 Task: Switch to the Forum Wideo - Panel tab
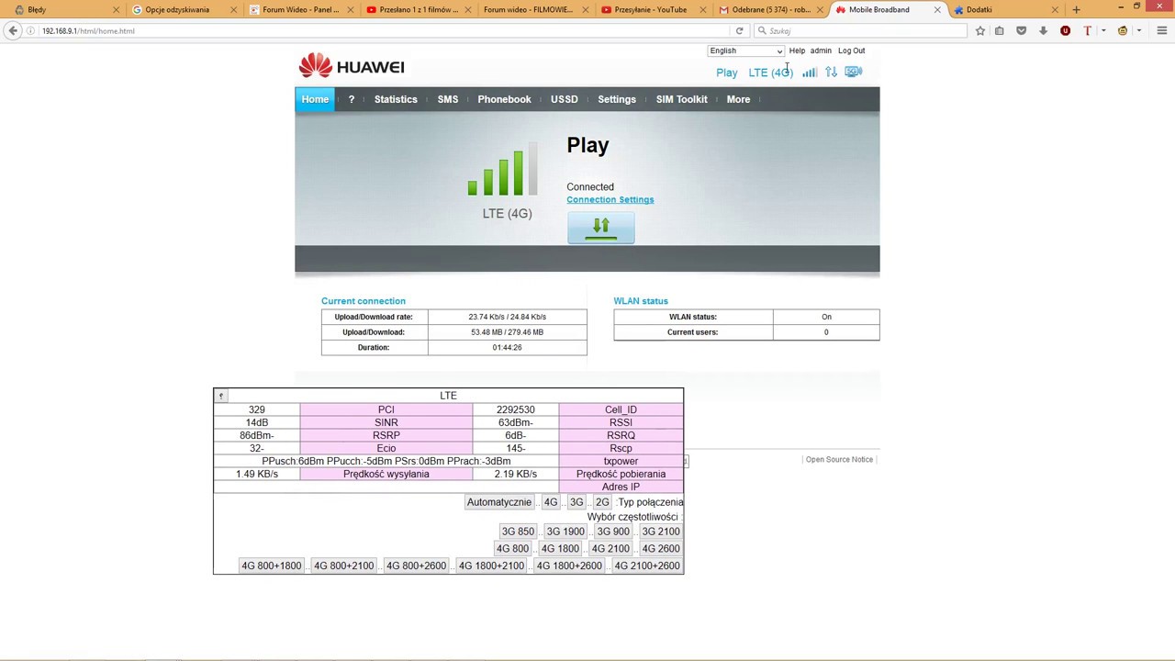[x=301, y=10]
